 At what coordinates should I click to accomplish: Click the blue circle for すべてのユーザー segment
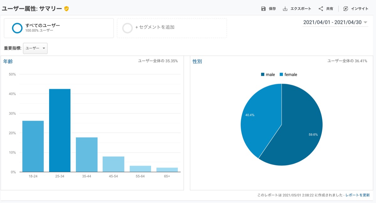pos(17,28)
